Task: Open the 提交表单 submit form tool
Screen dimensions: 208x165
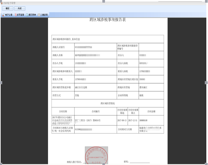Action: [31, 15]
